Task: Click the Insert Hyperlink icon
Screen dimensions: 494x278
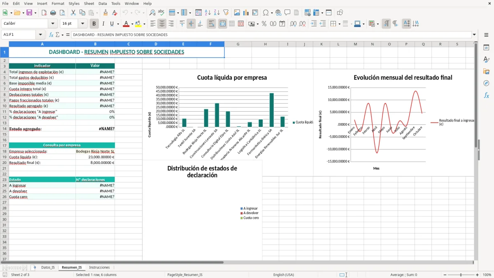Action: click(278, 13)
